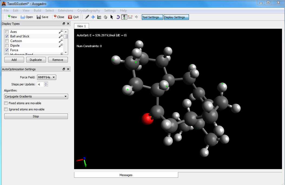Switch to the View 1 tab
The image size is (285, 185).
click(x=81, y=26)
